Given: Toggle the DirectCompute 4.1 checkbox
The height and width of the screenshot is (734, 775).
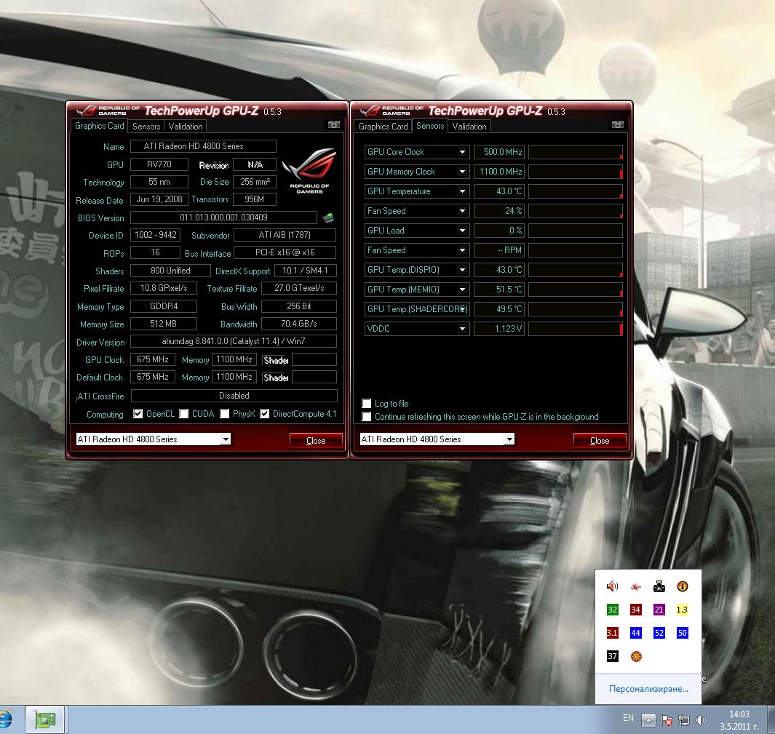Looking at the screenshot, I should point(264,414).
